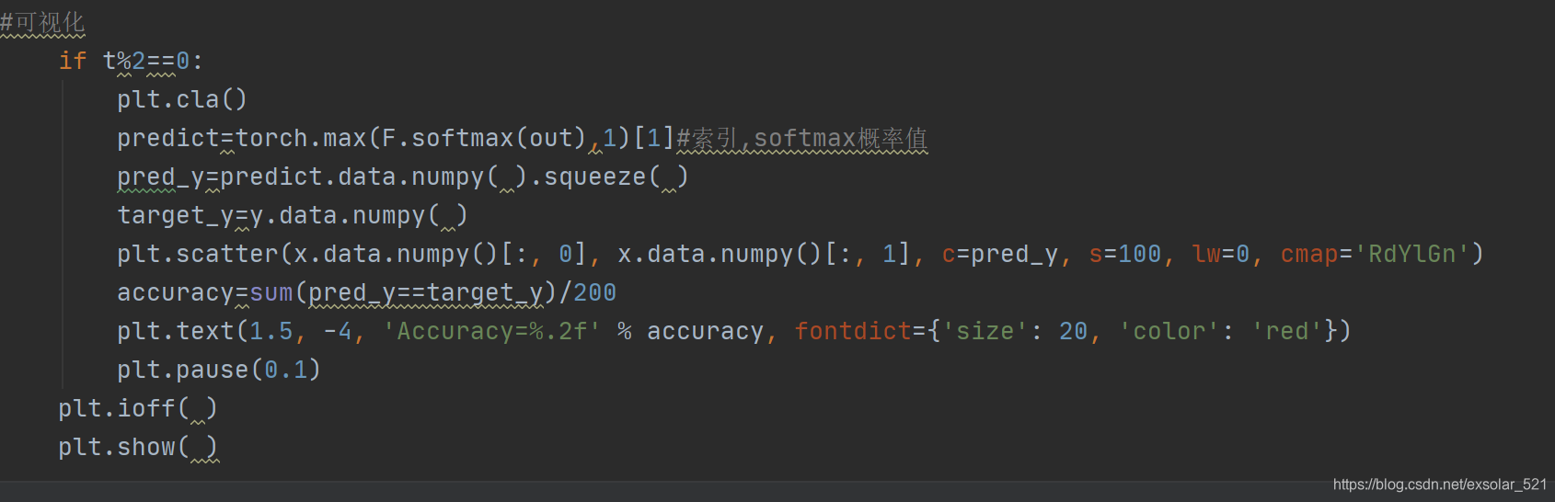Viewport: 1555px width, 502px height.
Task: Click 'pred_y=predict.data.numpy' text
Action: (301, 177)
